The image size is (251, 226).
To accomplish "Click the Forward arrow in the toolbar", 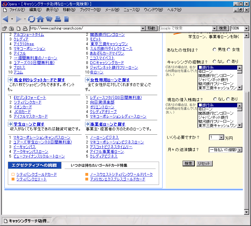I will tap(19, 19).
